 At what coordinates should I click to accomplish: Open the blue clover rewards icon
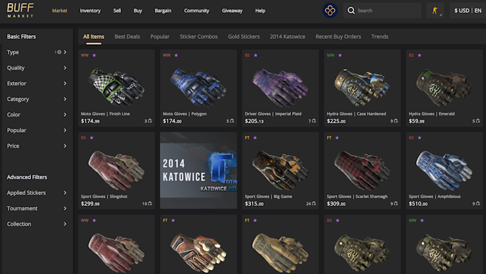coord(330,10)
